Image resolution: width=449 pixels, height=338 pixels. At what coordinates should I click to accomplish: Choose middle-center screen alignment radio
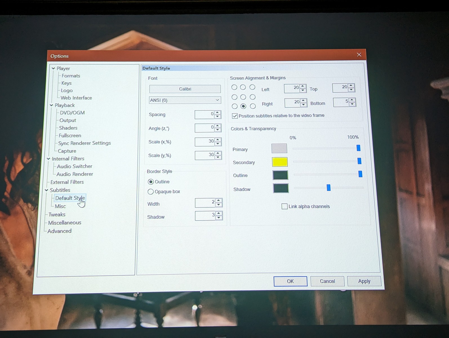(x=243, y=97)
